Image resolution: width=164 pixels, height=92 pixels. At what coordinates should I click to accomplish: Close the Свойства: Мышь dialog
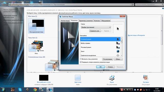pyautogui.click(x=122, y=16)
